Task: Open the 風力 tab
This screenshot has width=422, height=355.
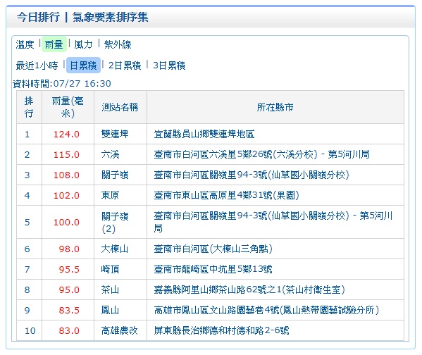Action: 83,44
